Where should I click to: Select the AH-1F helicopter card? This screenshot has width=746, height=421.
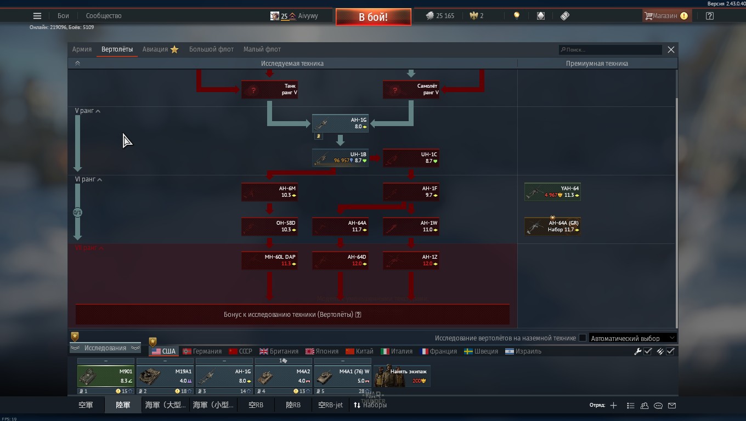[x=411, y=192]
